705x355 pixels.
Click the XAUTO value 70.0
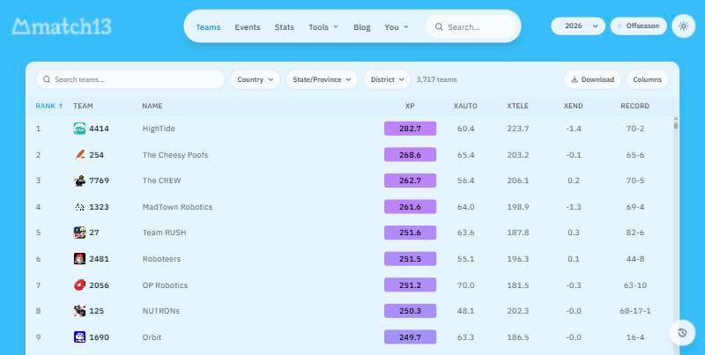click(465, 285)
